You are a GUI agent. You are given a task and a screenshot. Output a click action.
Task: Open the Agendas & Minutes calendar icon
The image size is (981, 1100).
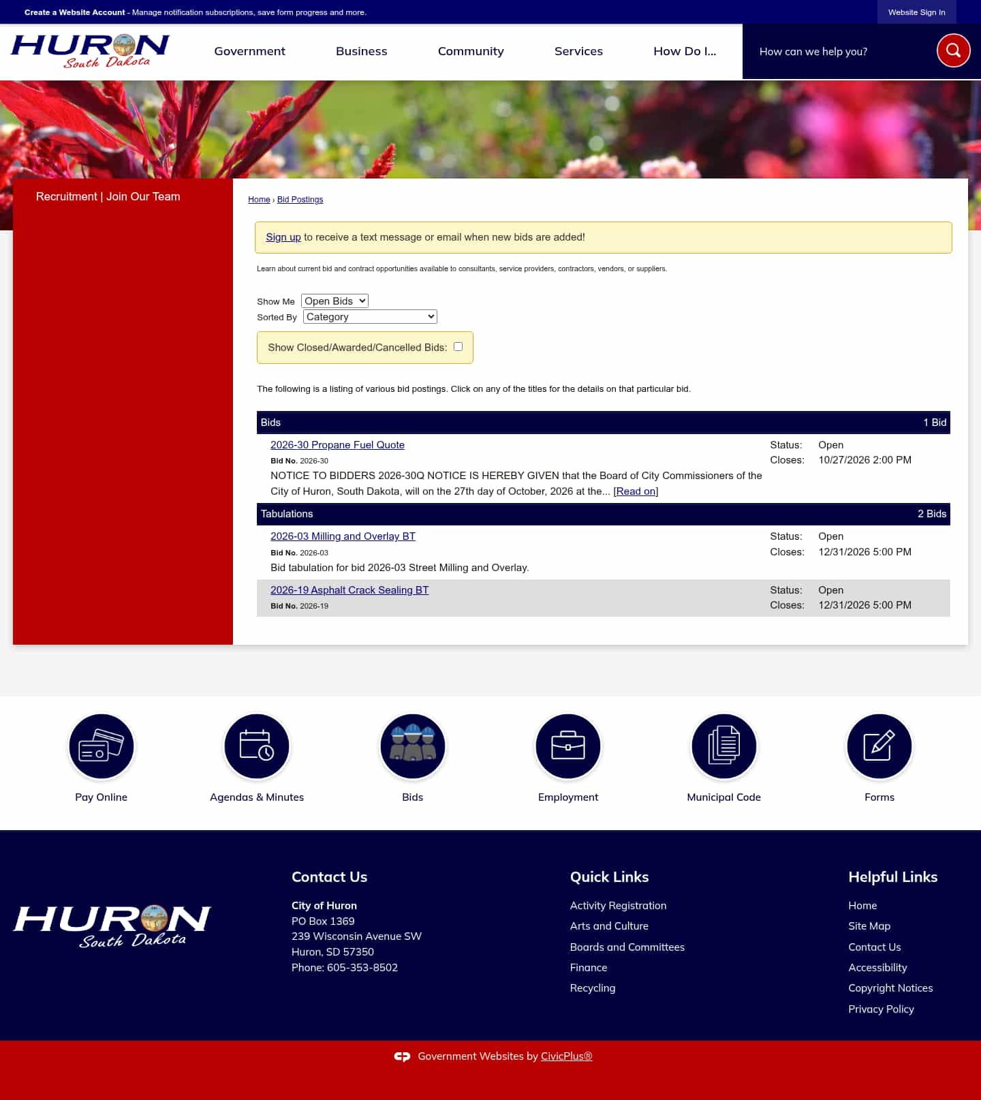257,746
